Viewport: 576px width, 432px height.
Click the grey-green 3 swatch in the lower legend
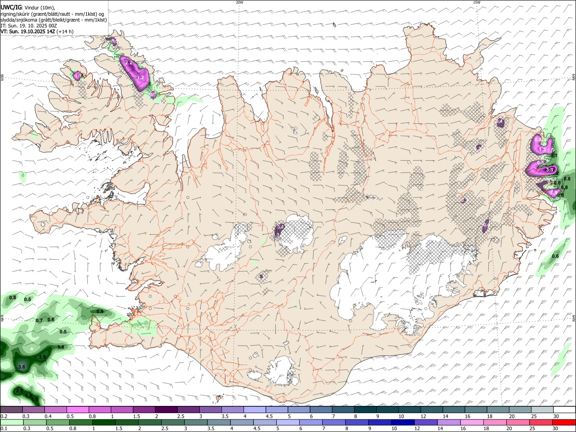click(196, 422)
